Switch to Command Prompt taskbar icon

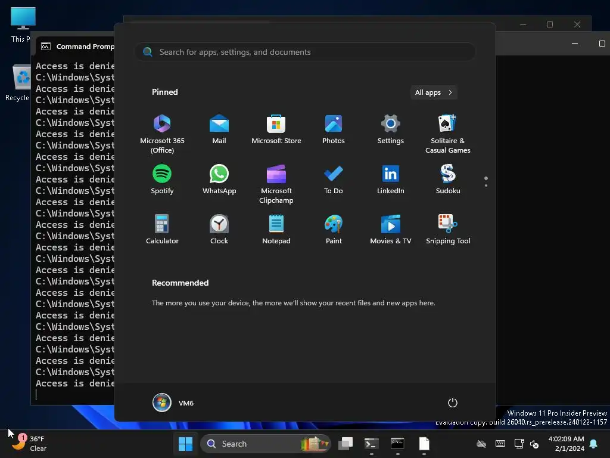coord(397,444)
